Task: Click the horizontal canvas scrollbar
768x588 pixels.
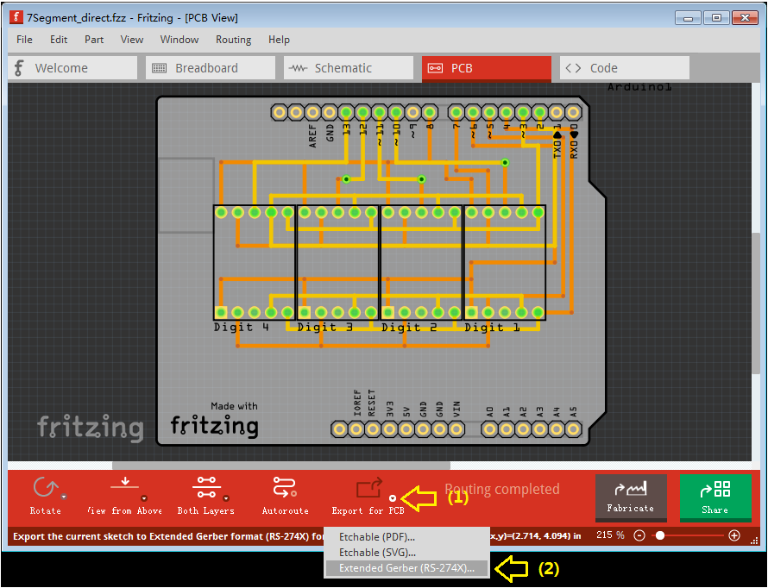Action: (281, 466)
